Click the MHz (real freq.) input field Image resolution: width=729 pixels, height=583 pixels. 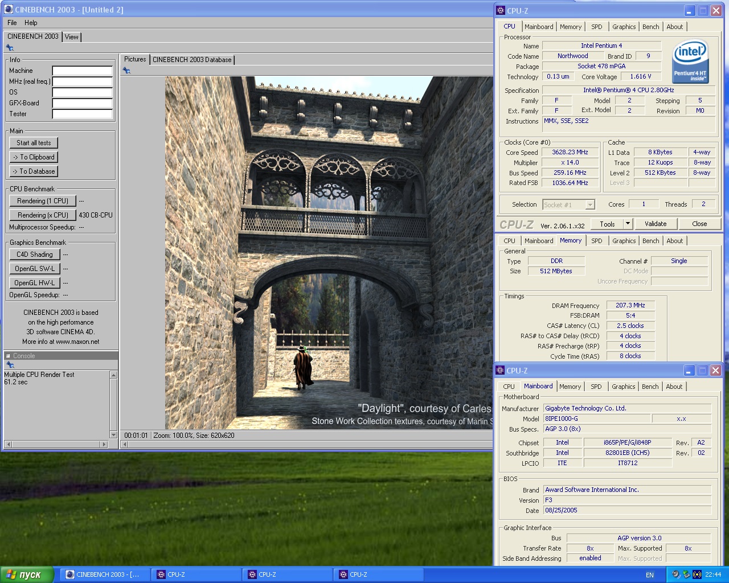(83, 81)
